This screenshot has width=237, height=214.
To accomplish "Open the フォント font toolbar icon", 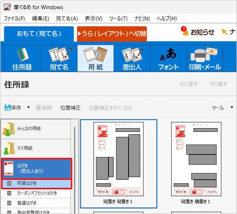I will point(169,58).
